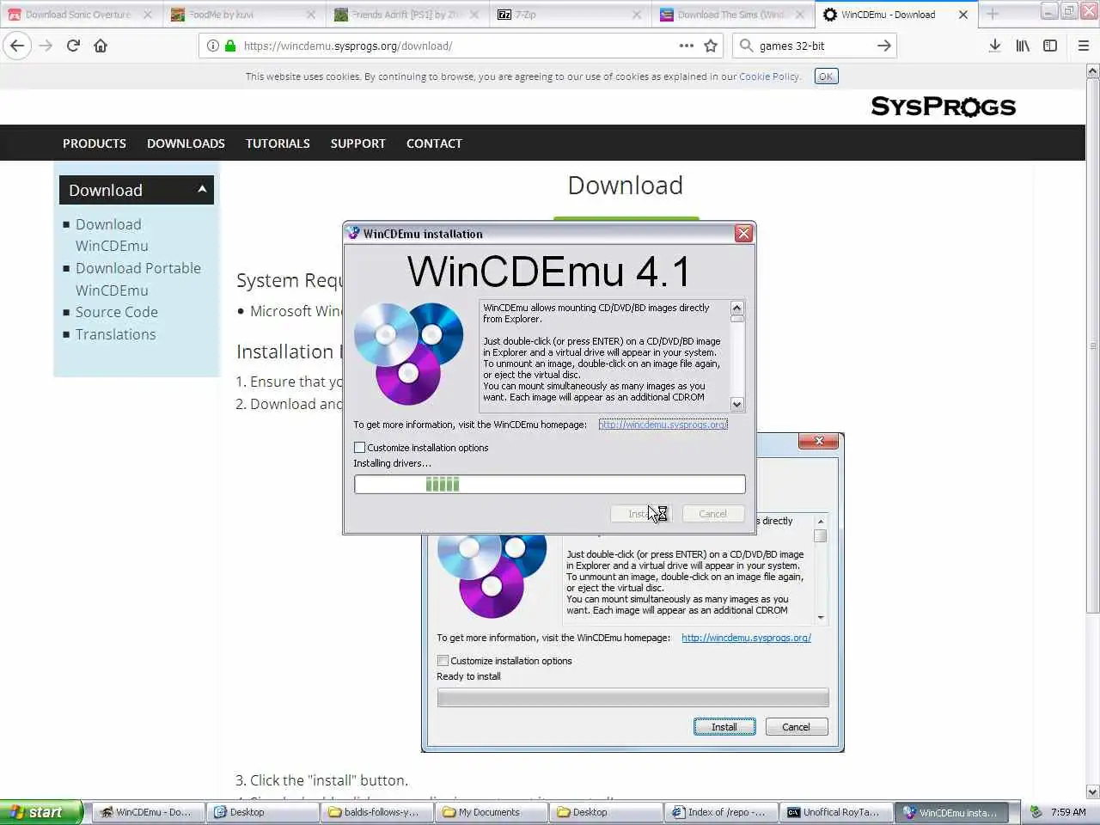Click the installer progress bar

point(549,484)
